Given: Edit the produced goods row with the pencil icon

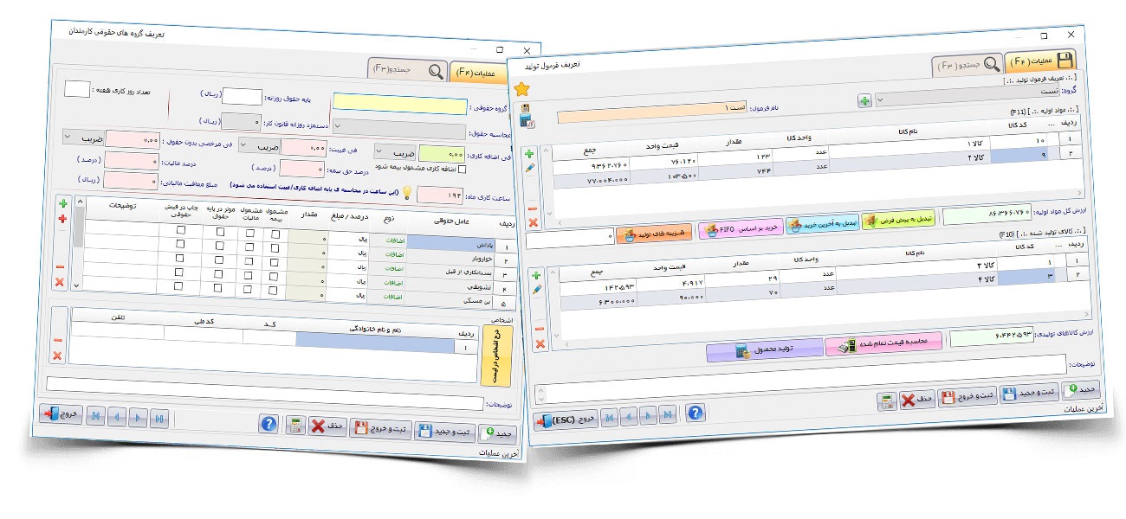Looking at the screenshot, I should point(536,288).
